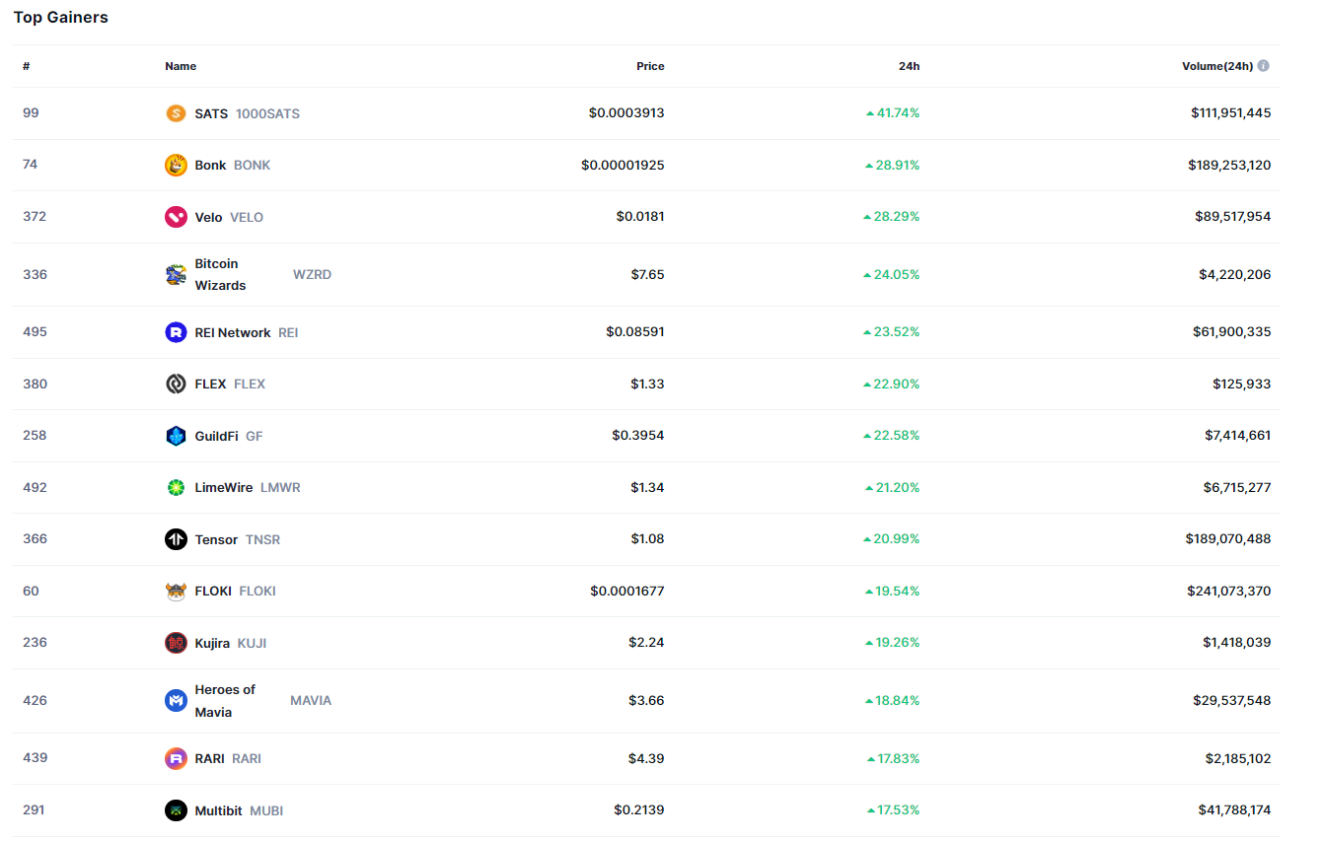Image resolution: width=1322 pixels, height=841 pixels.
Task: Click the MAVIA ticker symbol
Action: click(x=311, y=700)
